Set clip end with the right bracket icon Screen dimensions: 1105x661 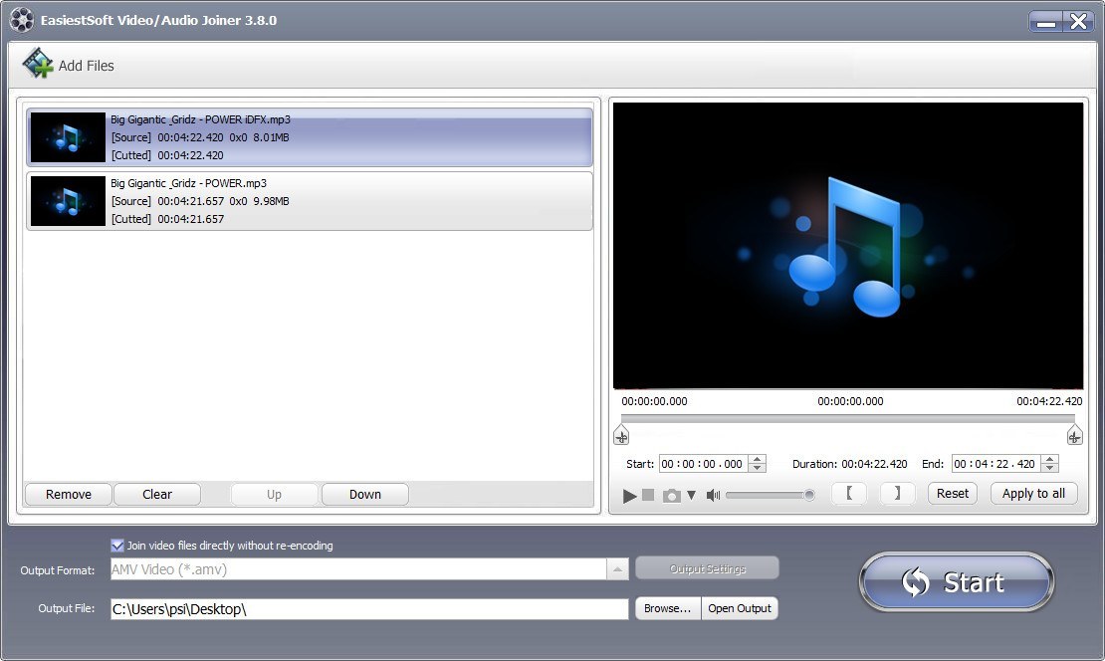pos(897,493)
